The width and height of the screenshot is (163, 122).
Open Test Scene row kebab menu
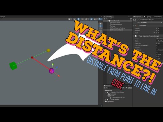click(x=131, y=21)
